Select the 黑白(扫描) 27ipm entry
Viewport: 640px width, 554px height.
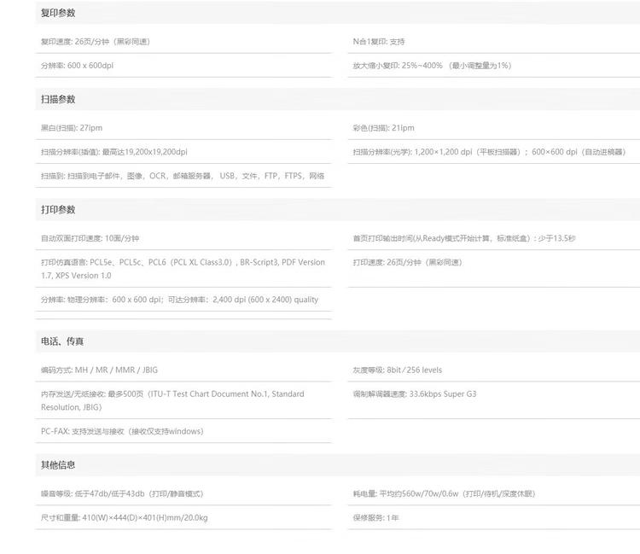click(x=72, y=128)
